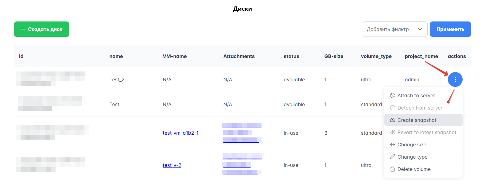Screen dimensions: 489x185
Task: Click the status column header
Action: [x=291, y=56]
